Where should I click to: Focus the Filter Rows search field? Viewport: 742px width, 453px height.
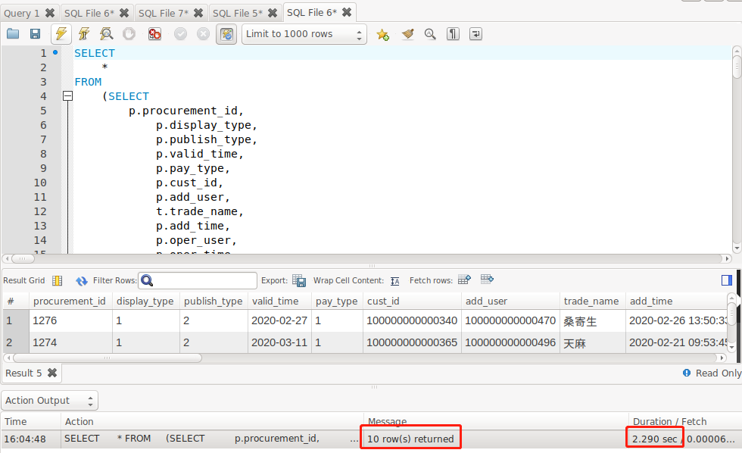[x=198, y=281]
